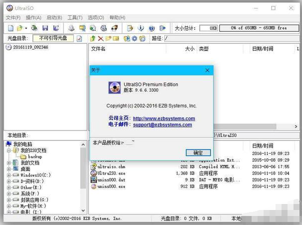Expand the D-资料(D:) drive node
This screenshot has height=225, width=302.
pyautogui.click(x=9, y=181)
